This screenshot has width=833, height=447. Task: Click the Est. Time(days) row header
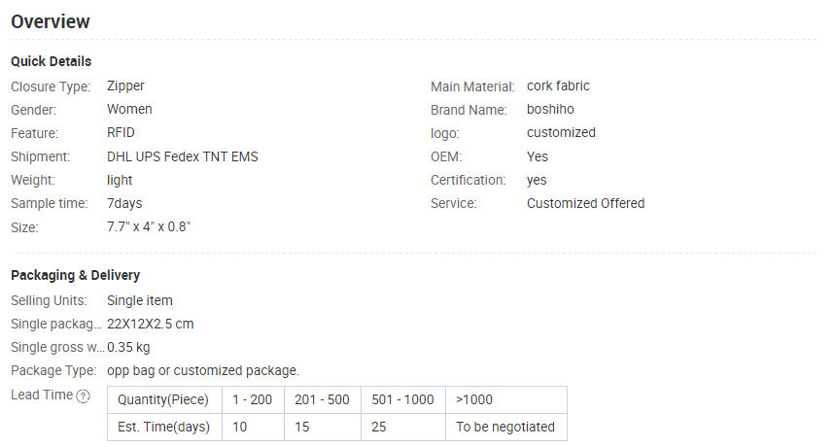tap(164, 427)
